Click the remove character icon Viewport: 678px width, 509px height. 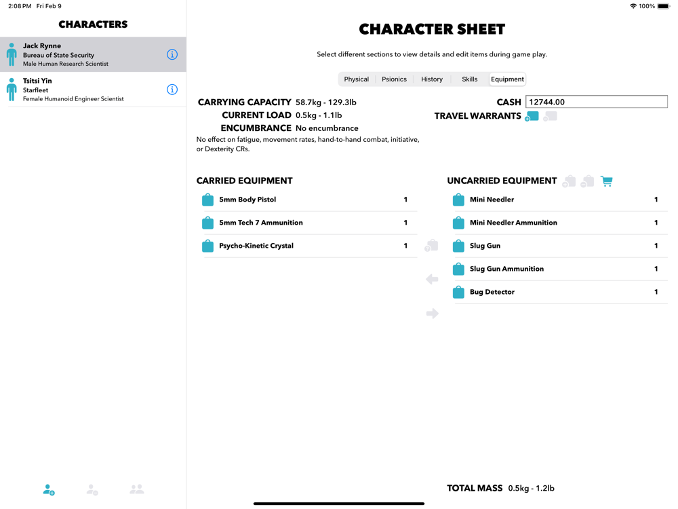click(x=92, y=489)
